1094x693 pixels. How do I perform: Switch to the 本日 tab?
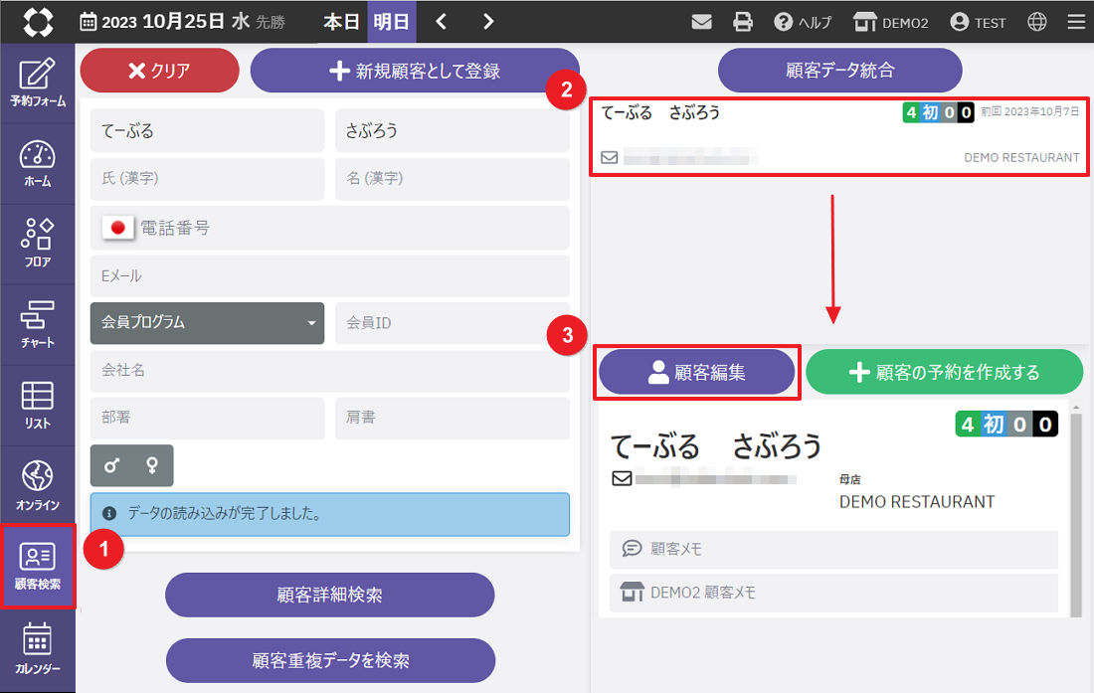[x=341, y=22]
